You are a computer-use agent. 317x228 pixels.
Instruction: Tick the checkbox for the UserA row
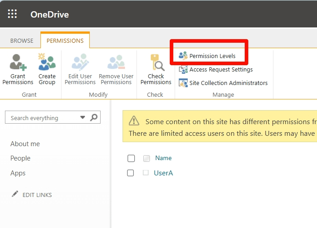pyautogui.click(x=130, y=173)
